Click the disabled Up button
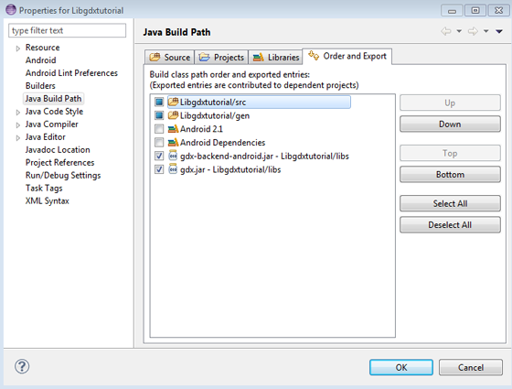The height and width of the screenshot is (389, 512). click(450, 103)
